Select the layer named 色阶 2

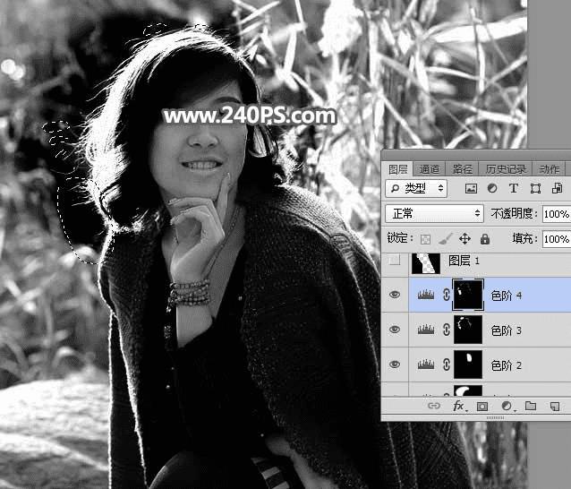(507, 365)
